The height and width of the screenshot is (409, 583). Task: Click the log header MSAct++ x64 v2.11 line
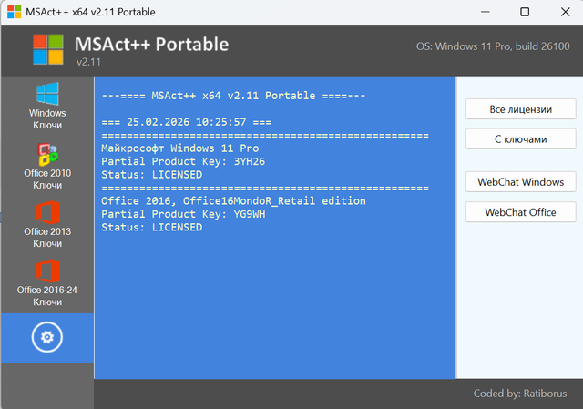(233, 96)
